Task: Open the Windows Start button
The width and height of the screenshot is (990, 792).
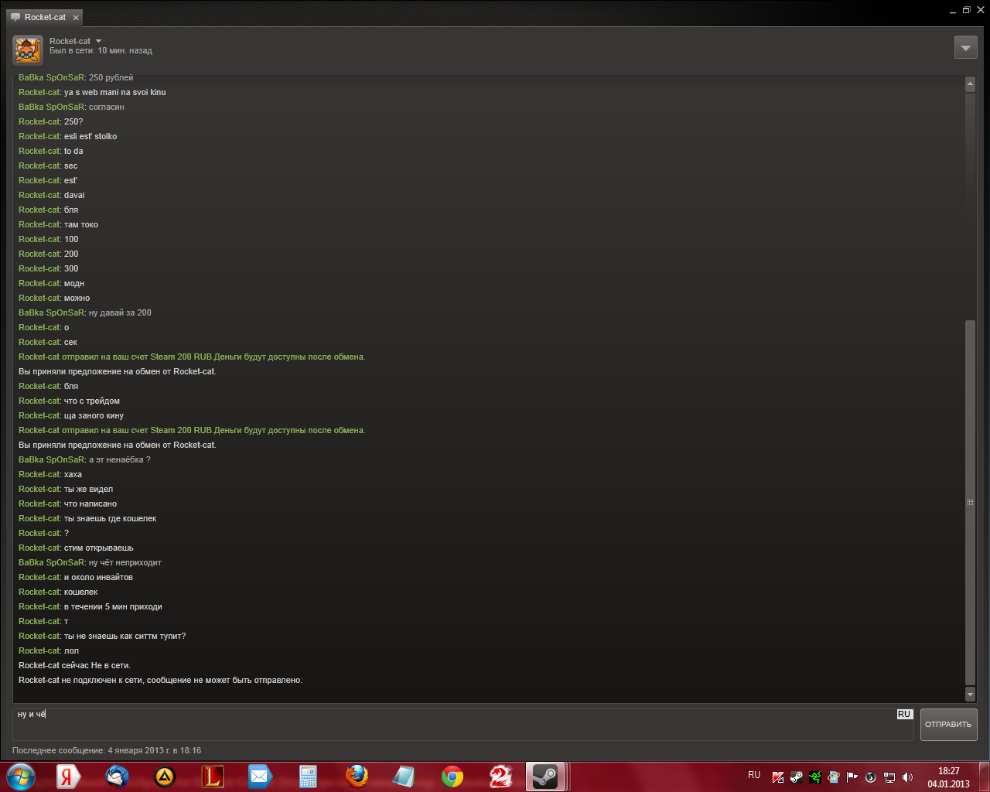Action: (x=21, y=777)
